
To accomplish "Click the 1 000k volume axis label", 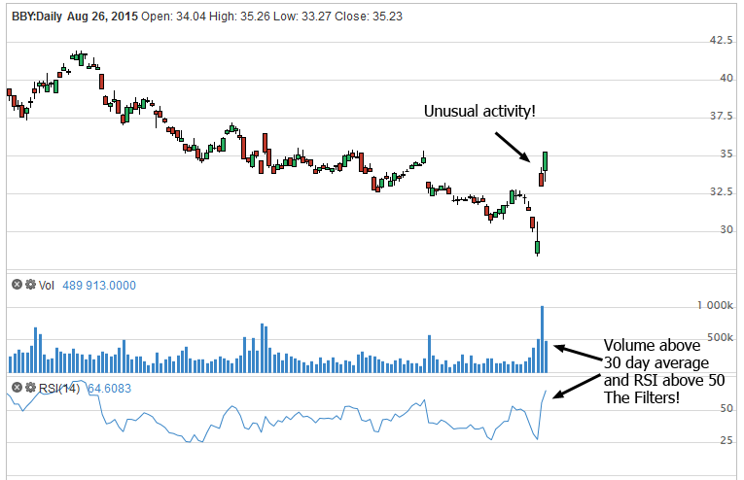I will click(715, 305).
